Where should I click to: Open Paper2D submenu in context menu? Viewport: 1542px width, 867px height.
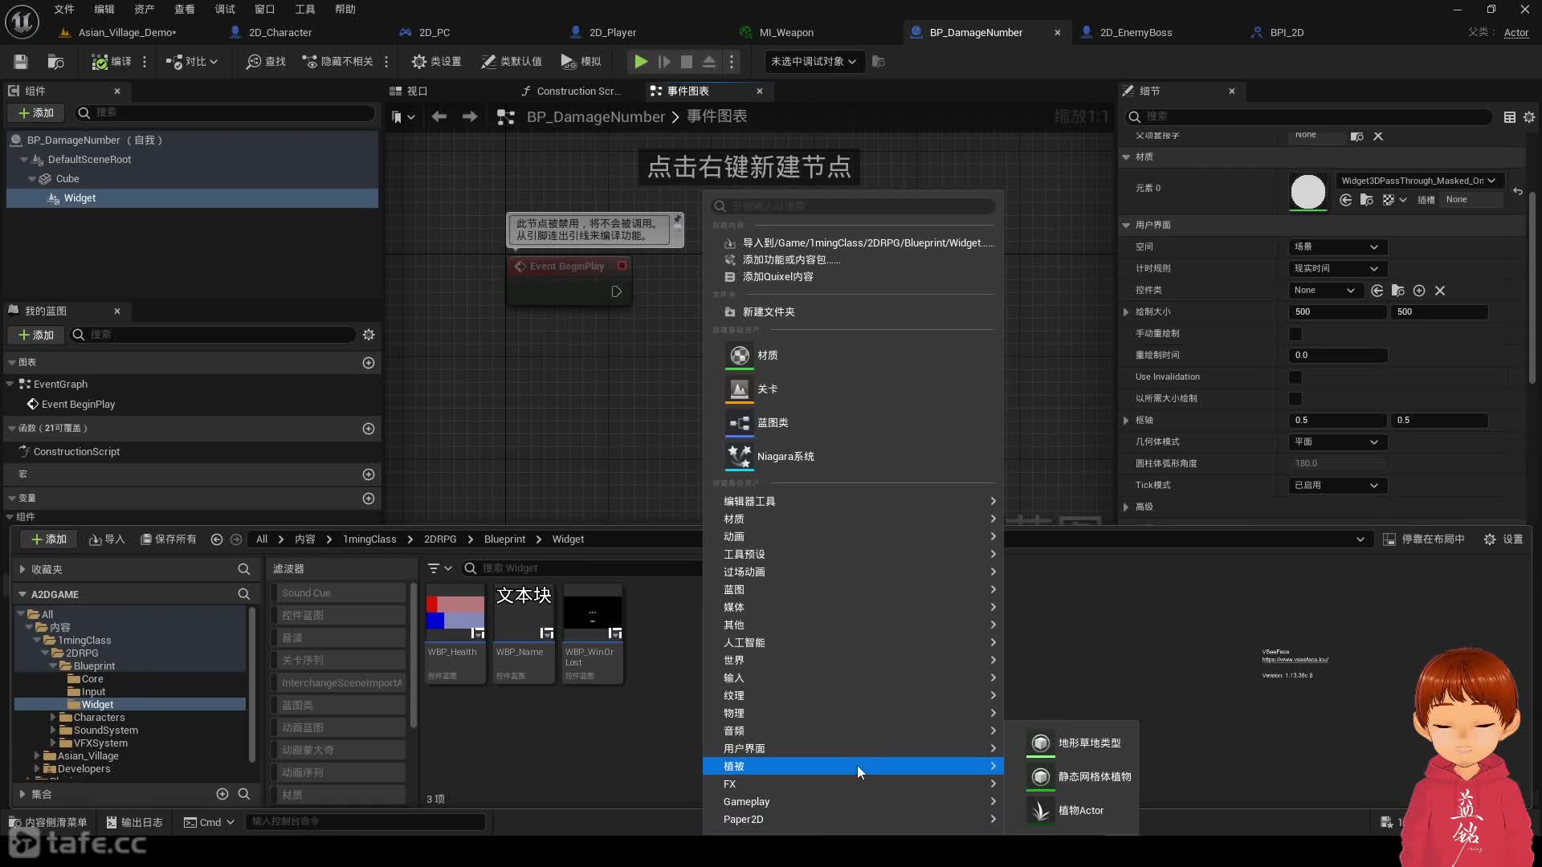pyautogui.click(x=853, y=820)
